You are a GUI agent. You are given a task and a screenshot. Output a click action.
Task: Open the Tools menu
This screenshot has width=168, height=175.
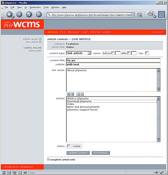coord(46,7)
